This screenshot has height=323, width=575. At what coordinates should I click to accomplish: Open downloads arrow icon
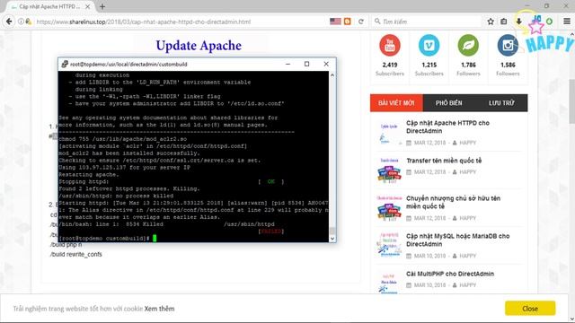click(x=518, y=22)
